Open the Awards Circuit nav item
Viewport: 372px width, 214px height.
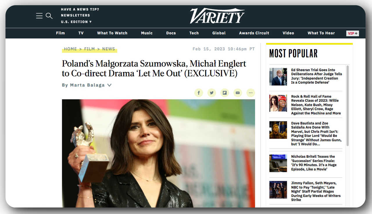254,33
